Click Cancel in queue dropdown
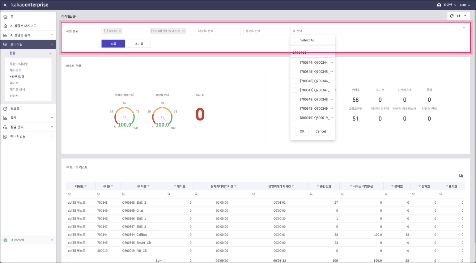The width and height of the screenshot is (476, 263). tap(321, 131)
